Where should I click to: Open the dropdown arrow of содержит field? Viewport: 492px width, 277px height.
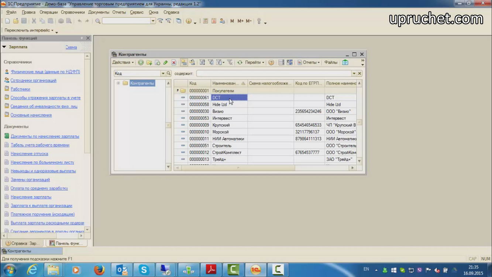click(x=354, y=73)
